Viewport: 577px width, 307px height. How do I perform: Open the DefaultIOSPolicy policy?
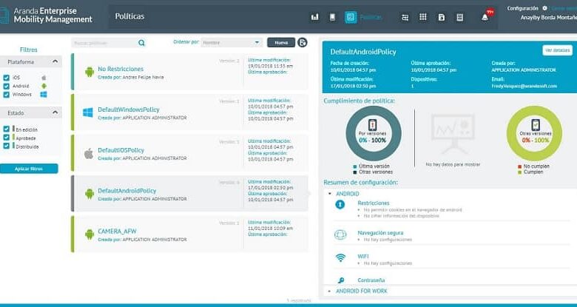121,150
